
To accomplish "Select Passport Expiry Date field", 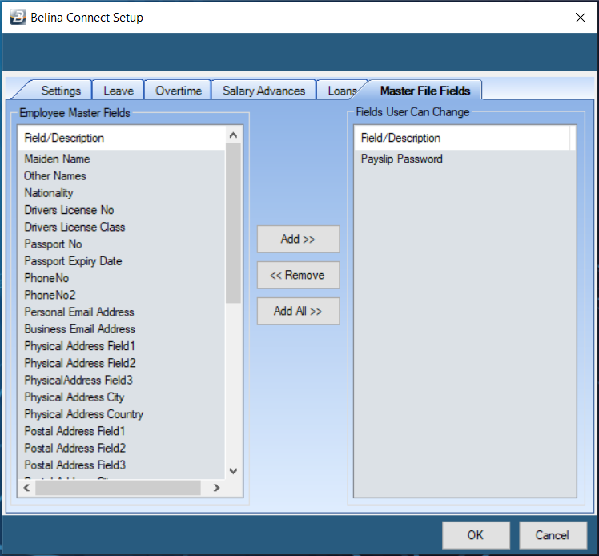I will pyautogui.click(x=74, y=261).
